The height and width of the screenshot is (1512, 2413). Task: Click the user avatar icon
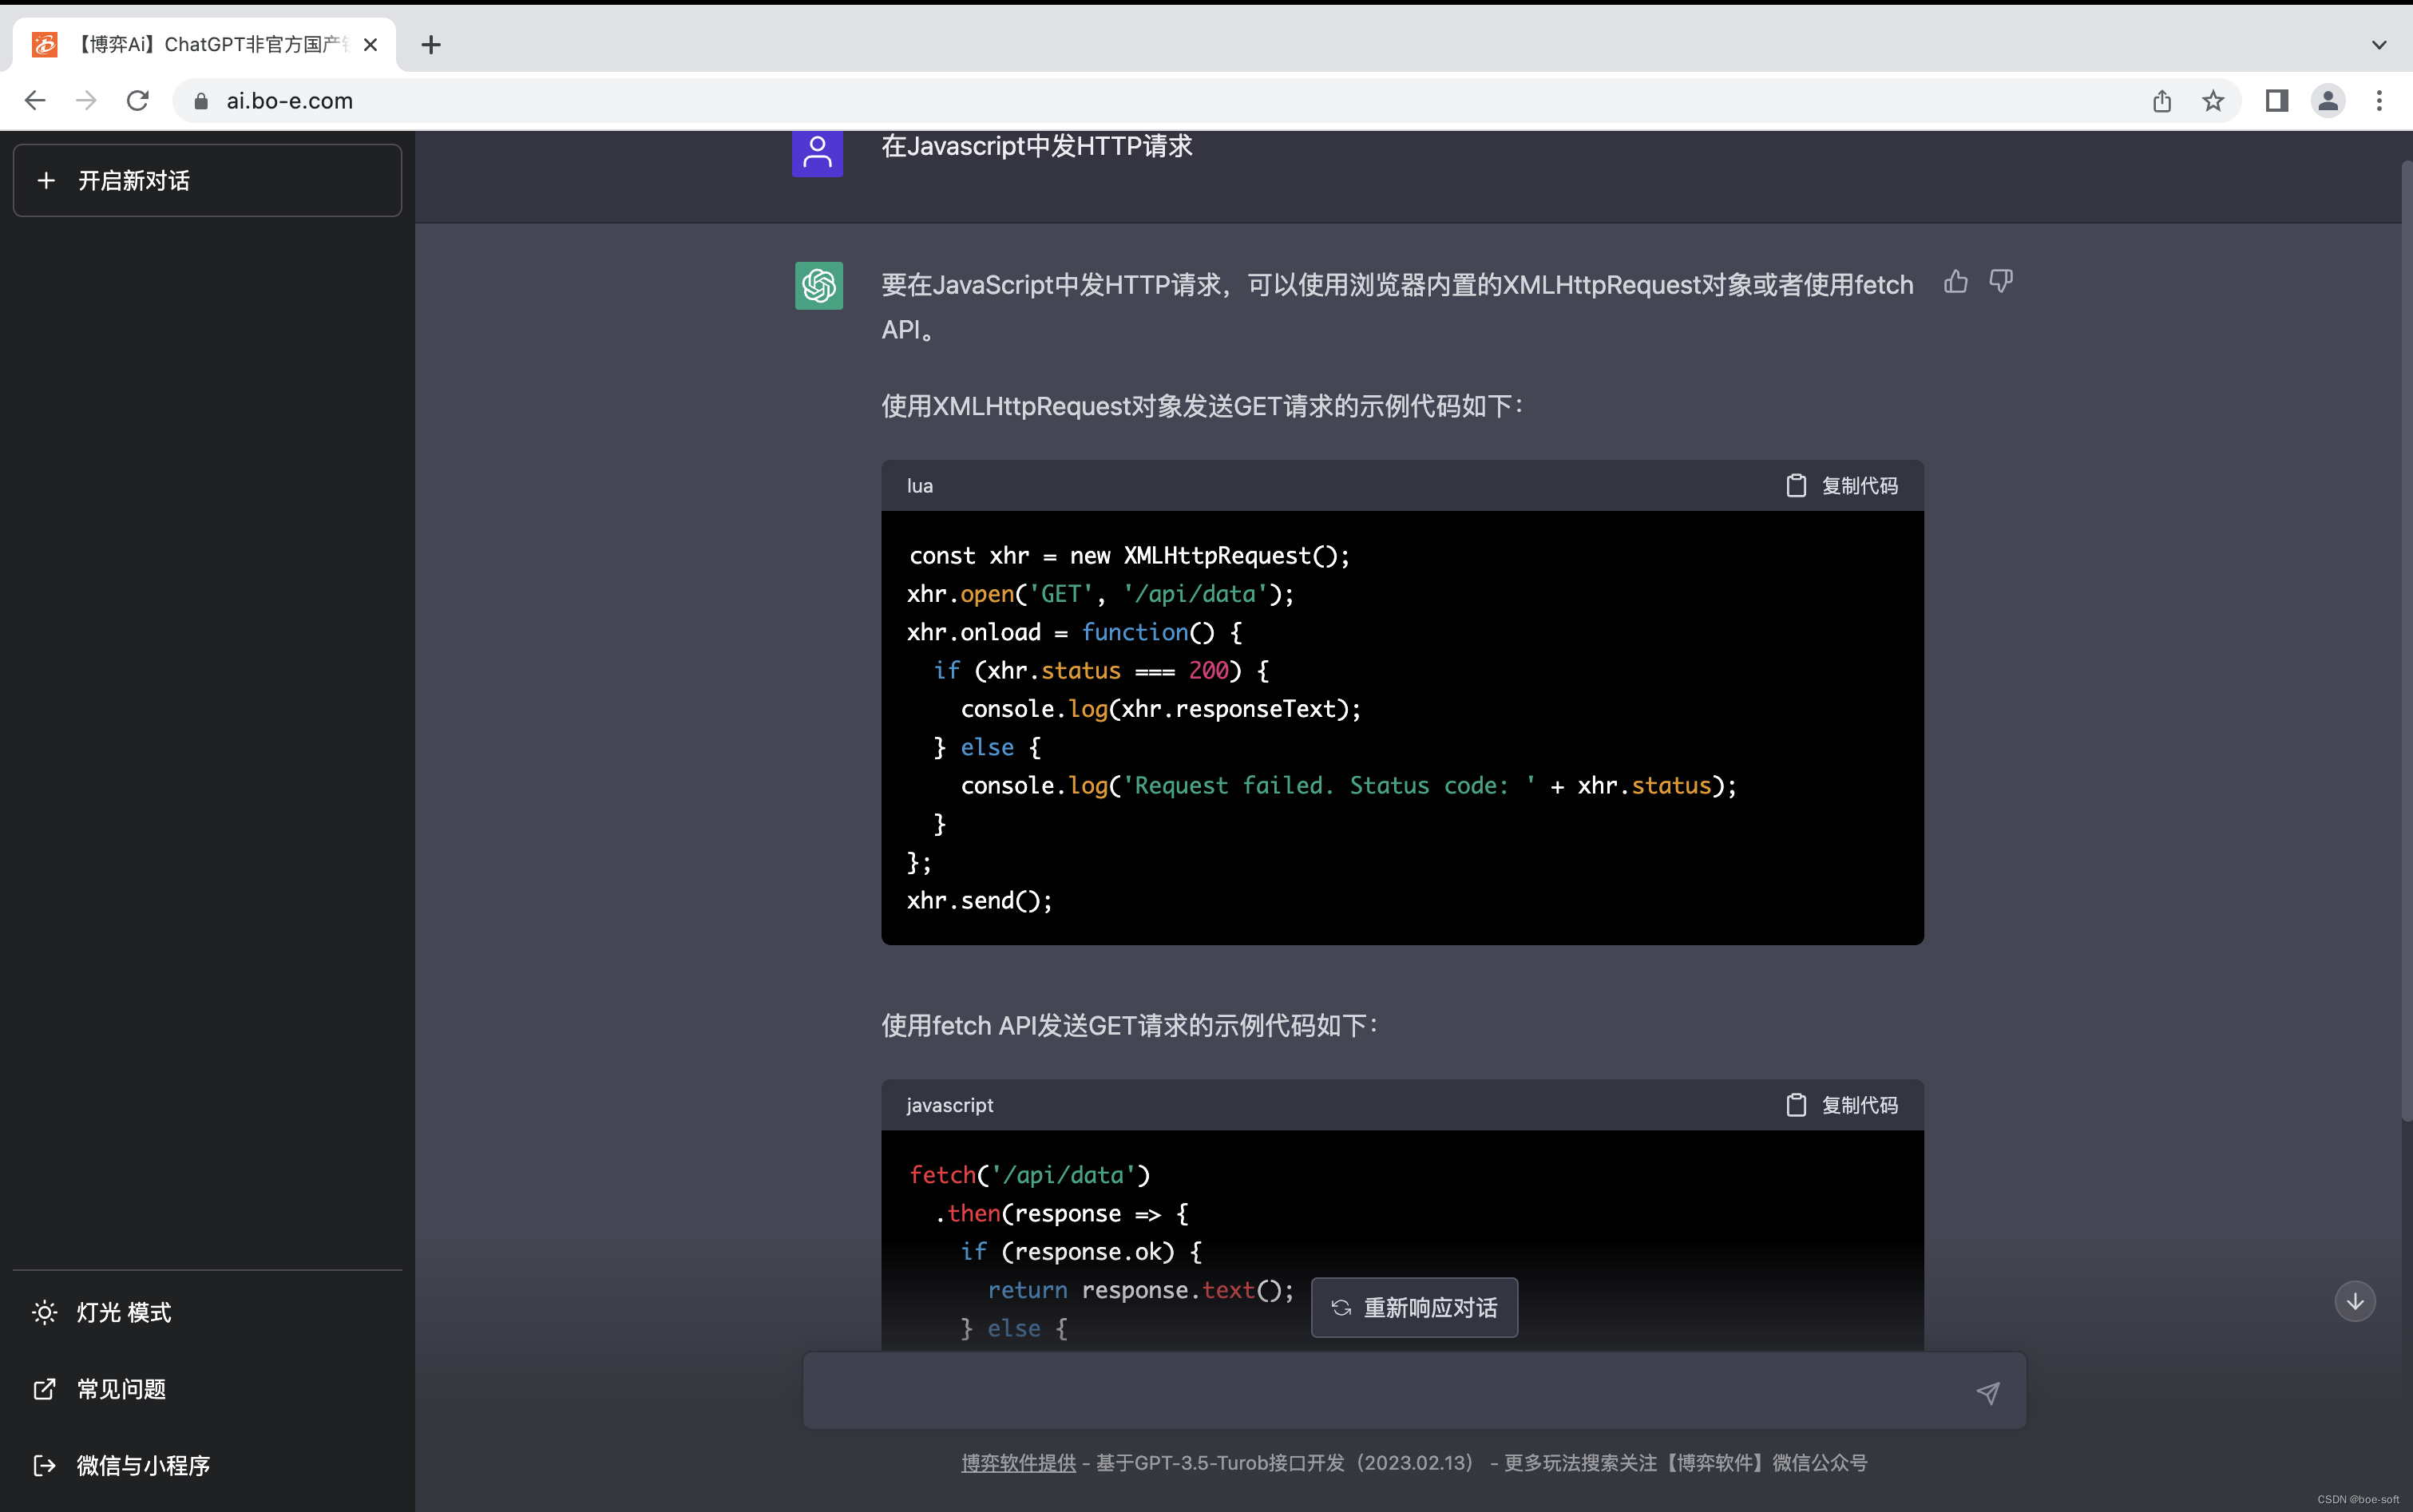click(x=818, y=153)
